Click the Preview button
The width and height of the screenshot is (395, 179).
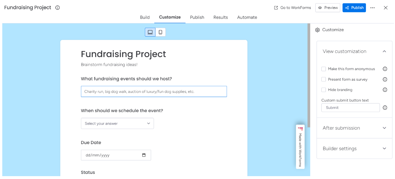(x=327, y=8)
